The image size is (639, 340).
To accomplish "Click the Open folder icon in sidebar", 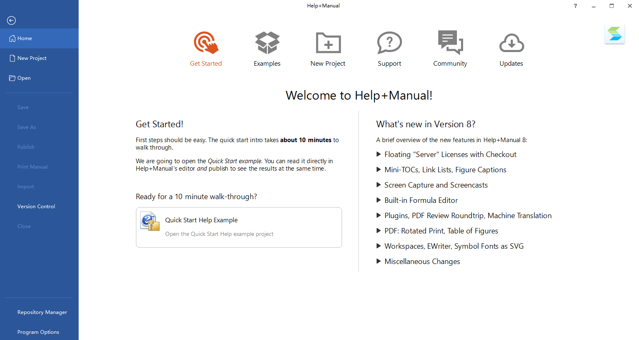I will coord(12,78).
